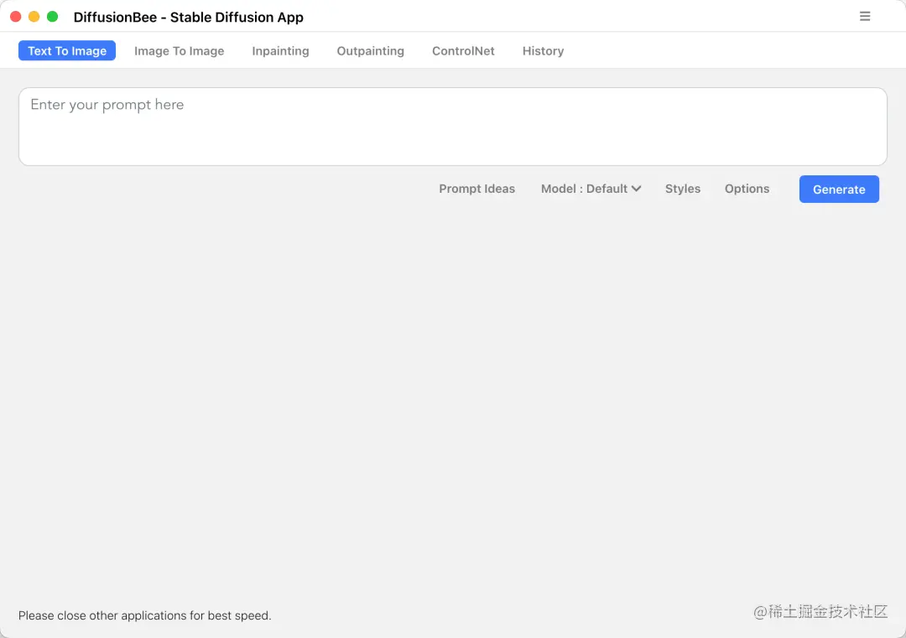Image resolution: width=906 pixels, height=638 pixels.
Task: Switch to the Text To Image tab
Action: tap(67, 51)
